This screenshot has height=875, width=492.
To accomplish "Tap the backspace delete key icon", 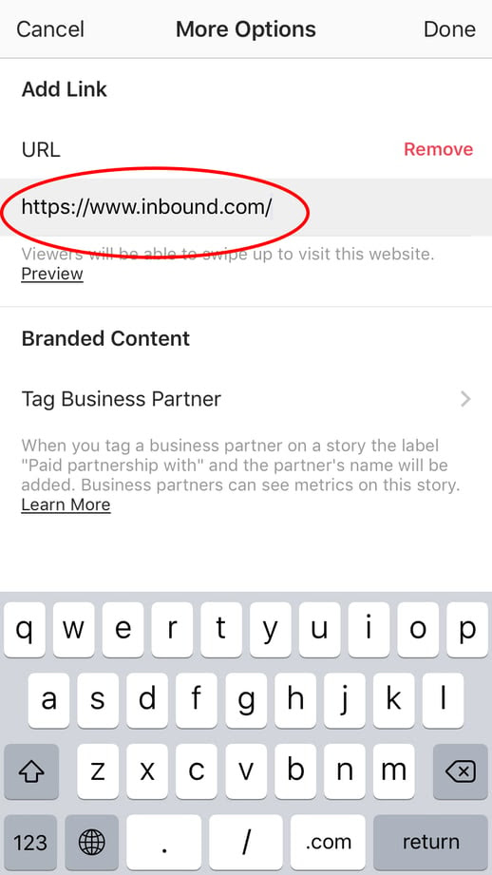I will pyautogui.click(x=461, y=771).
